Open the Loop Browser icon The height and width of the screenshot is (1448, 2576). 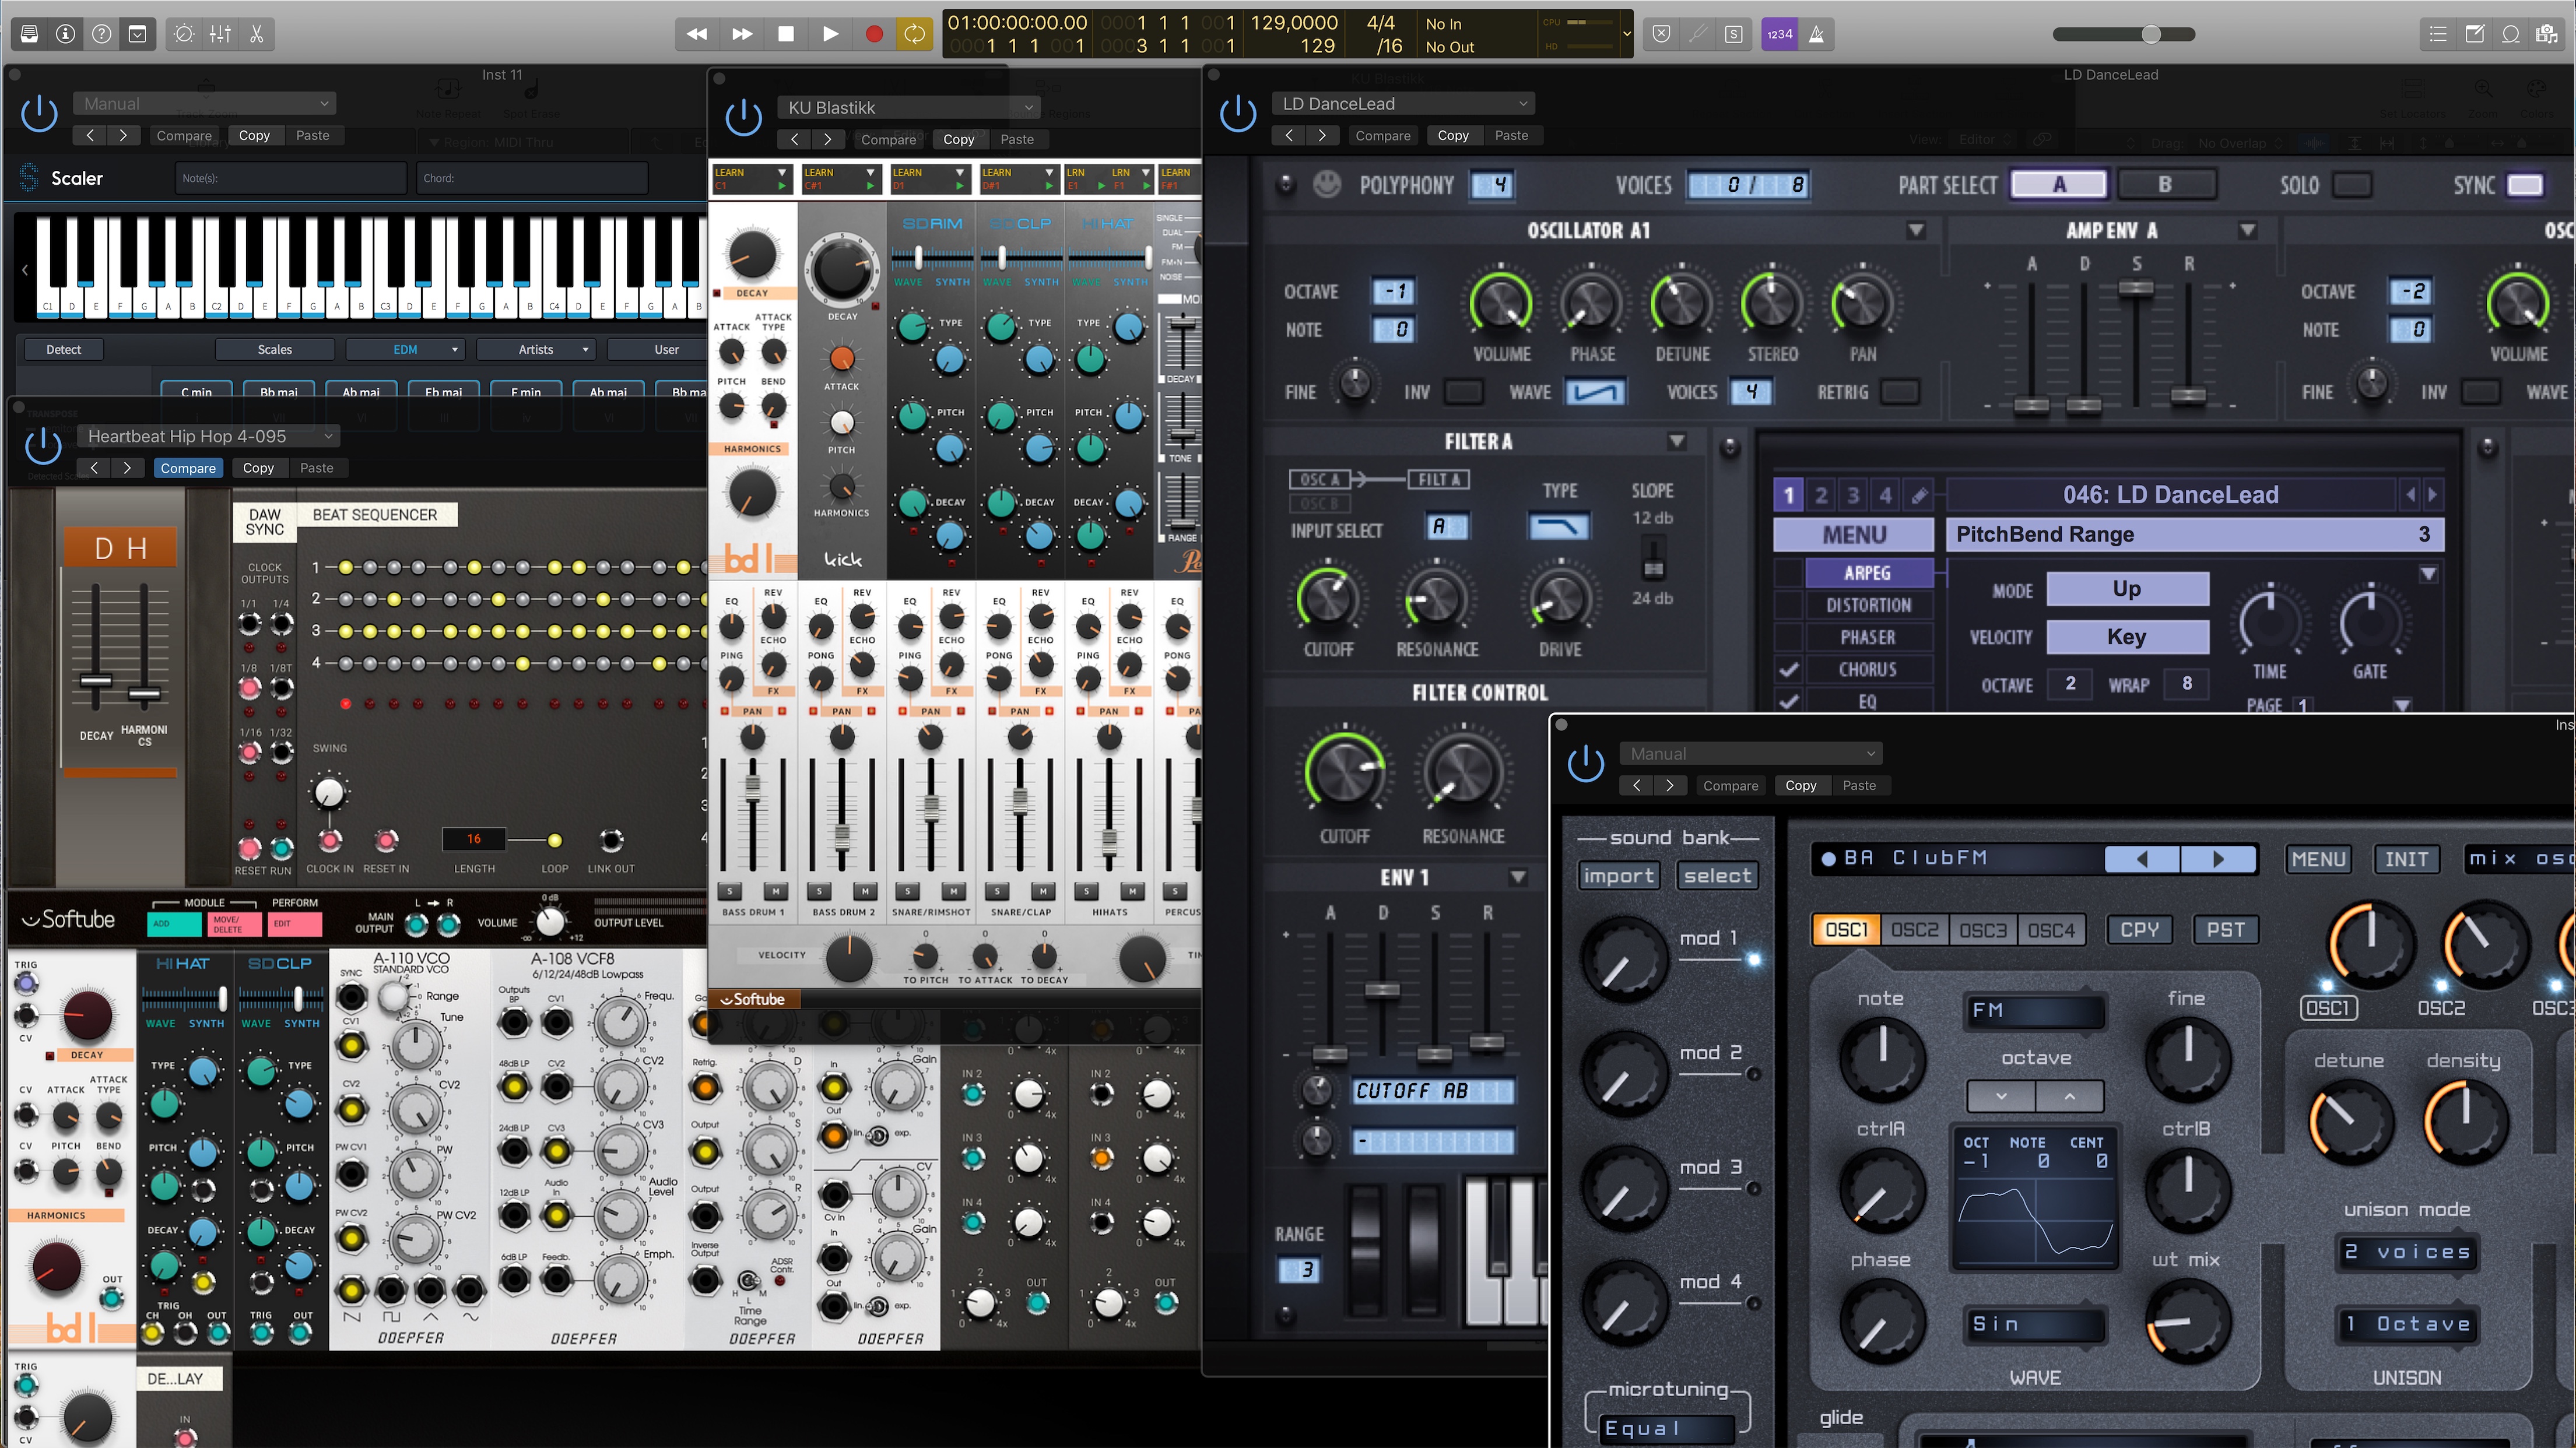tap(2510, 34)
